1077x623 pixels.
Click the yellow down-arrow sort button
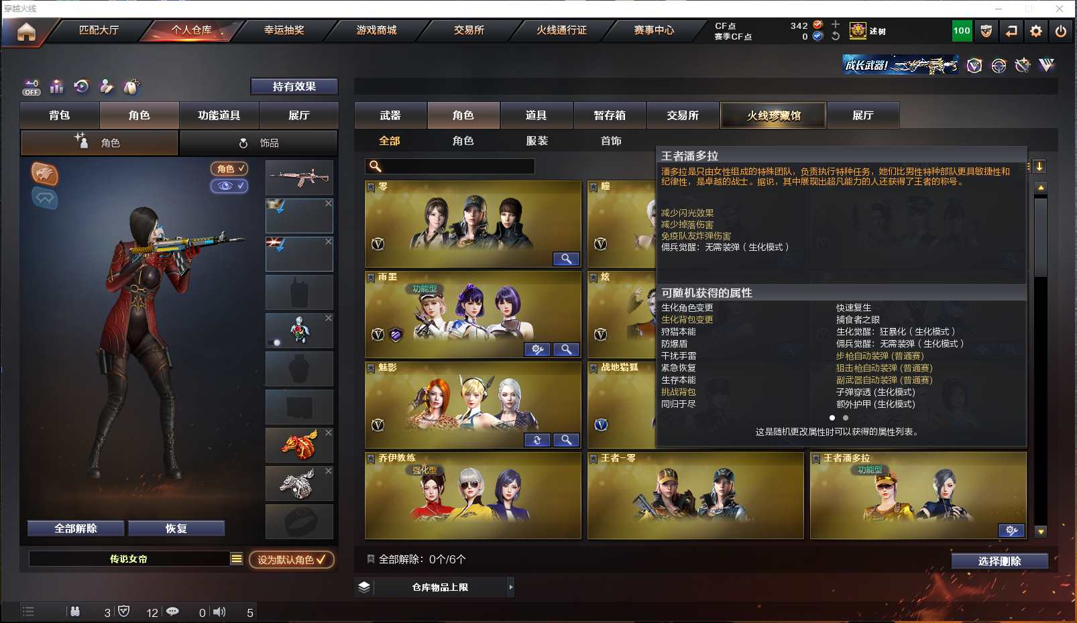click(1039, 166)
